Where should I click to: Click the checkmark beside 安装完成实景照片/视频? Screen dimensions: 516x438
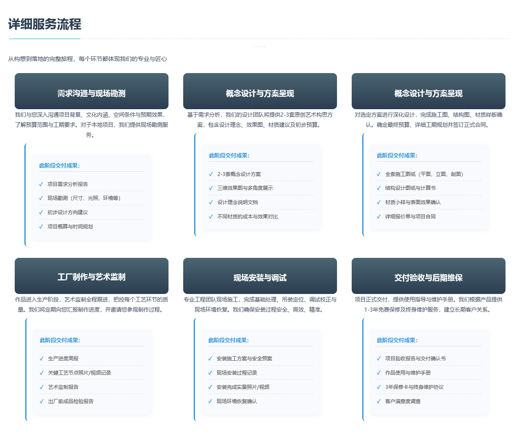pyautogui.click(x=210, y=387)
